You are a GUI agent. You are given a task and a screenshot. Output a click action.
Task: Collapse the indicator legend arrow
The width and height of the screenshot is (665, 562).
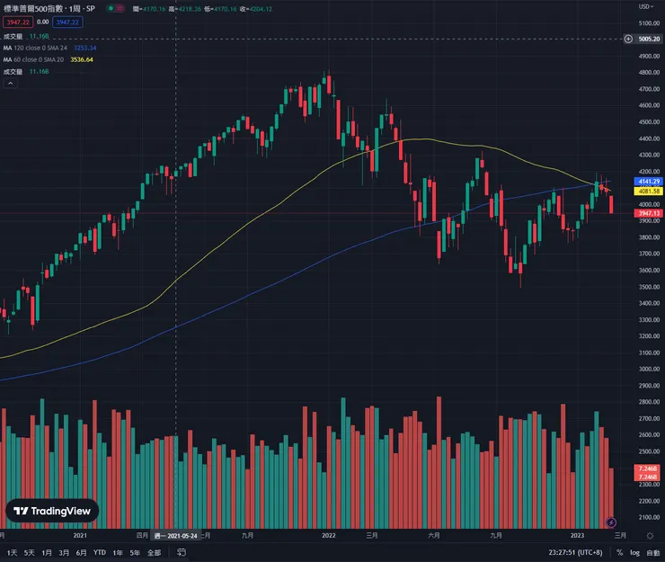coord(12,83)
